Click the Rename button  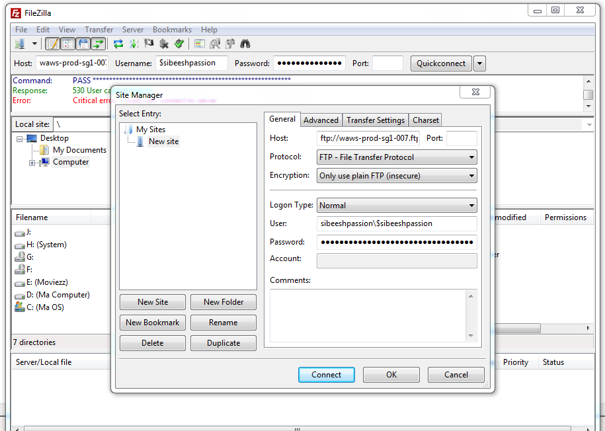tap(223, 323)
